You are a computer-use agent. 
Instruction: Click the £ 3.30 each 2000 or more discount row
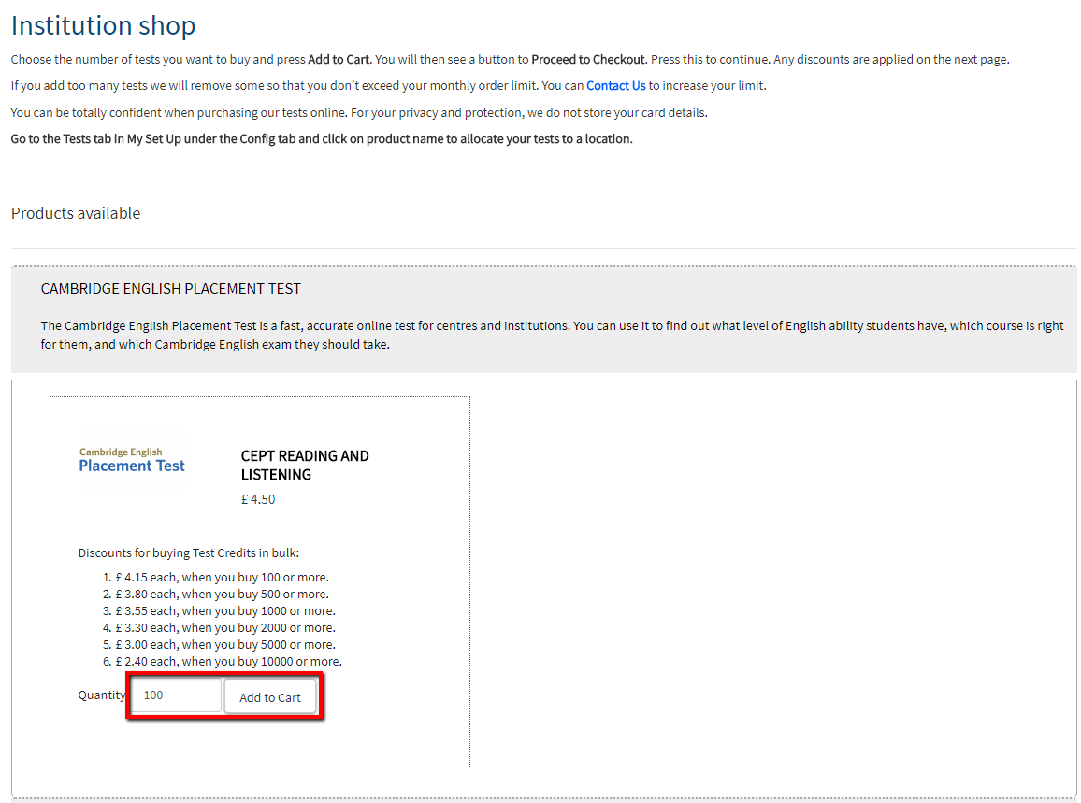pos(225,627)
